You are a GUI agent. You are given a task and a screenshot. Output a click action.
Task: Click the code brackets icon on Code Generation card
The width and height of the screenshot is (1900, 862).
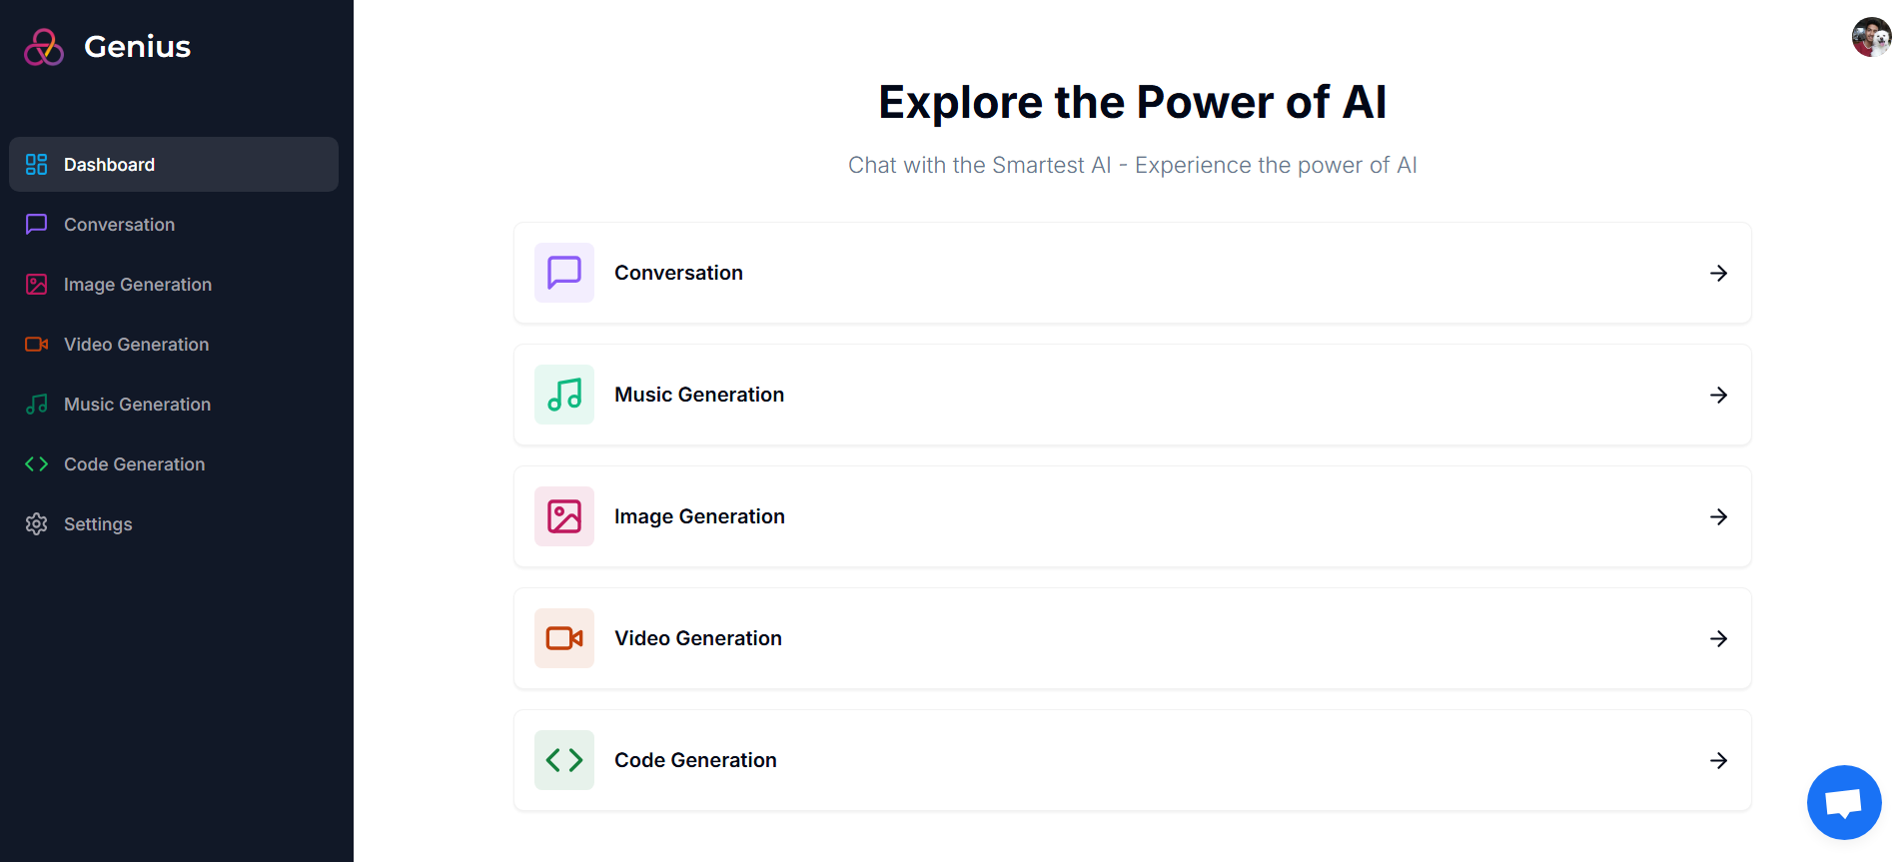pos(563,759)
